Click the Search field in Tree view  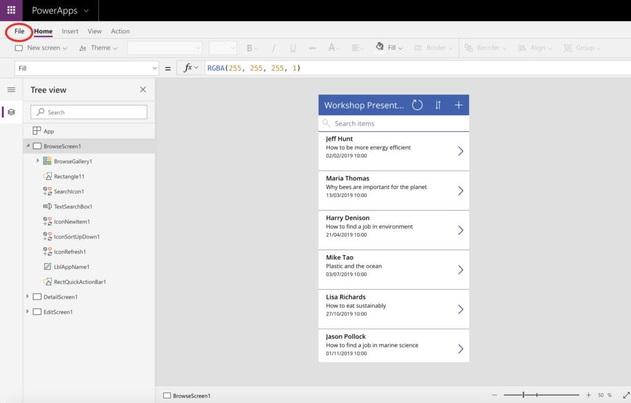click(88, 112)
